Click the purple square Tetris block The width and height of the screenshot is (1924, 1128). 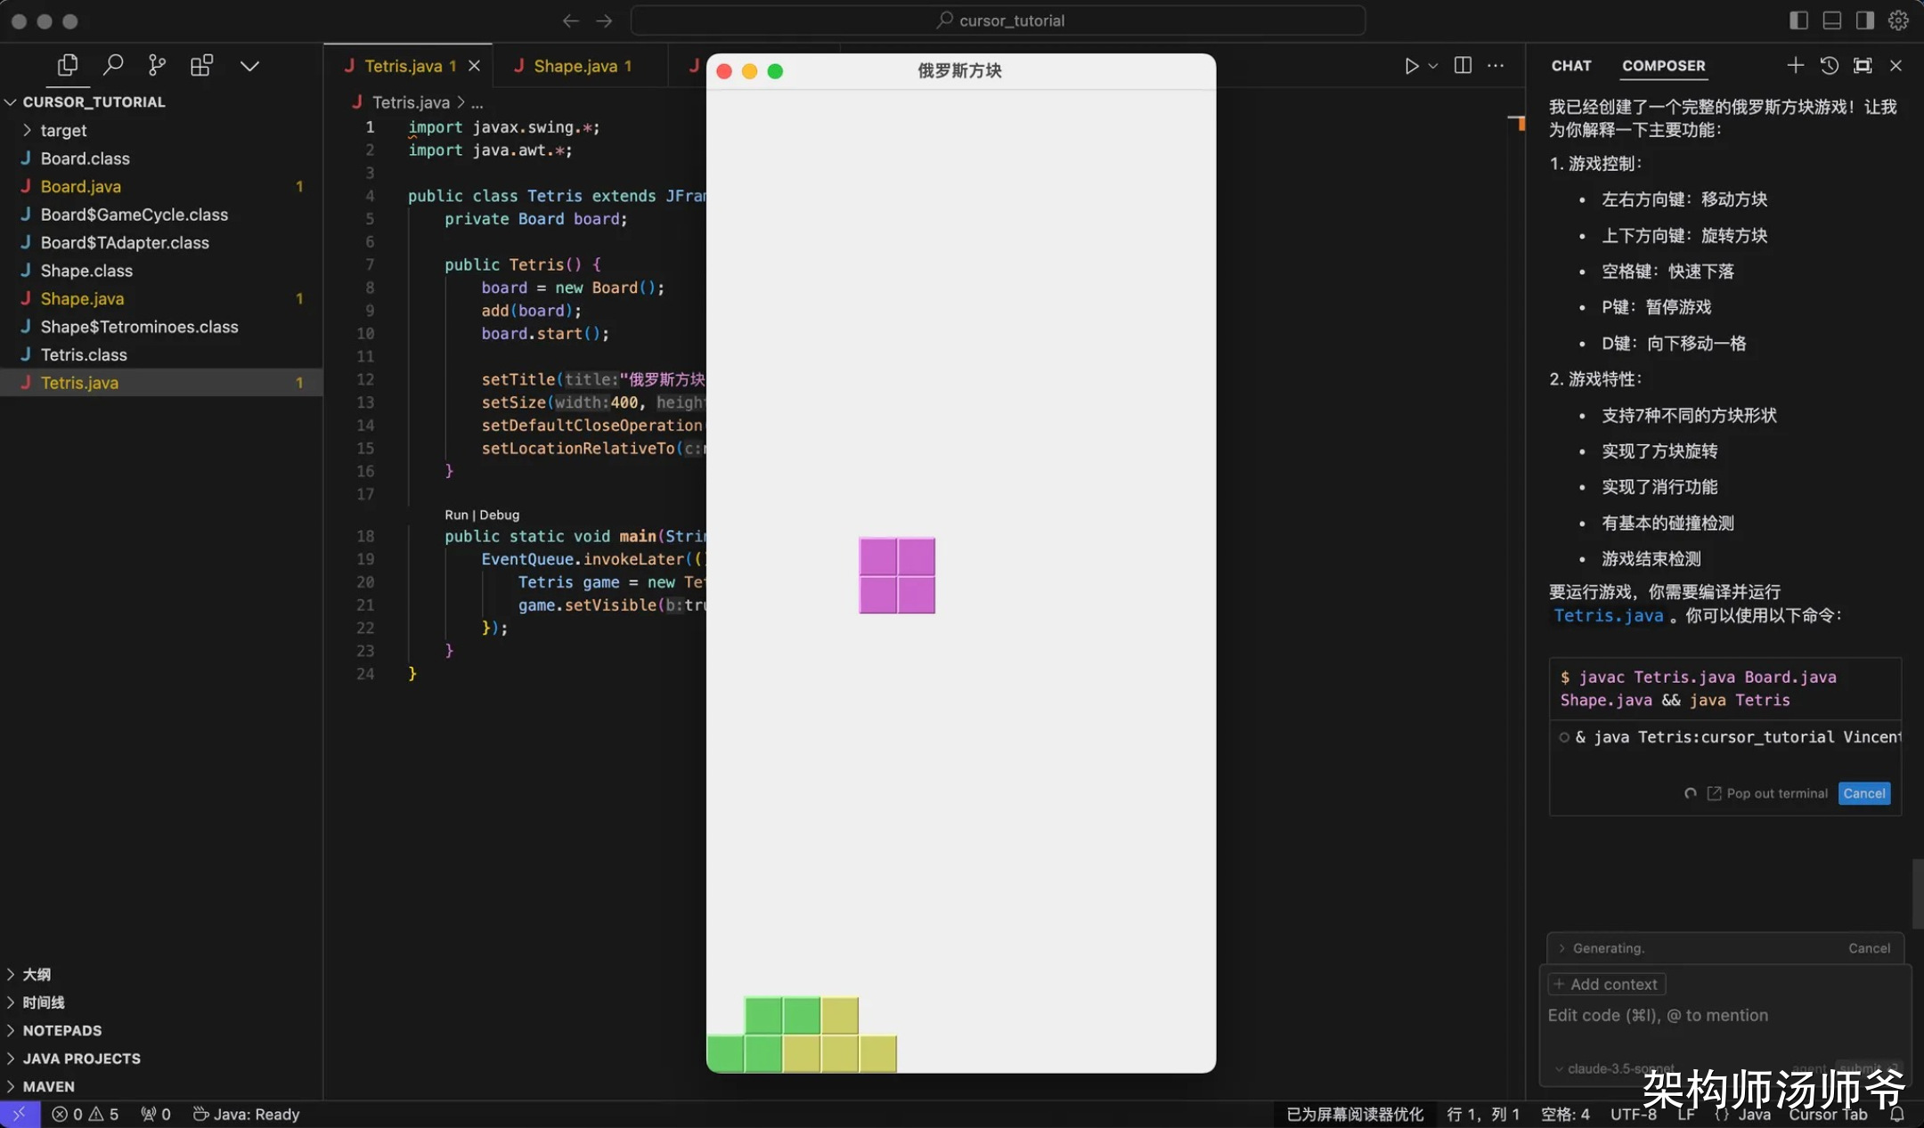(897, 575)
